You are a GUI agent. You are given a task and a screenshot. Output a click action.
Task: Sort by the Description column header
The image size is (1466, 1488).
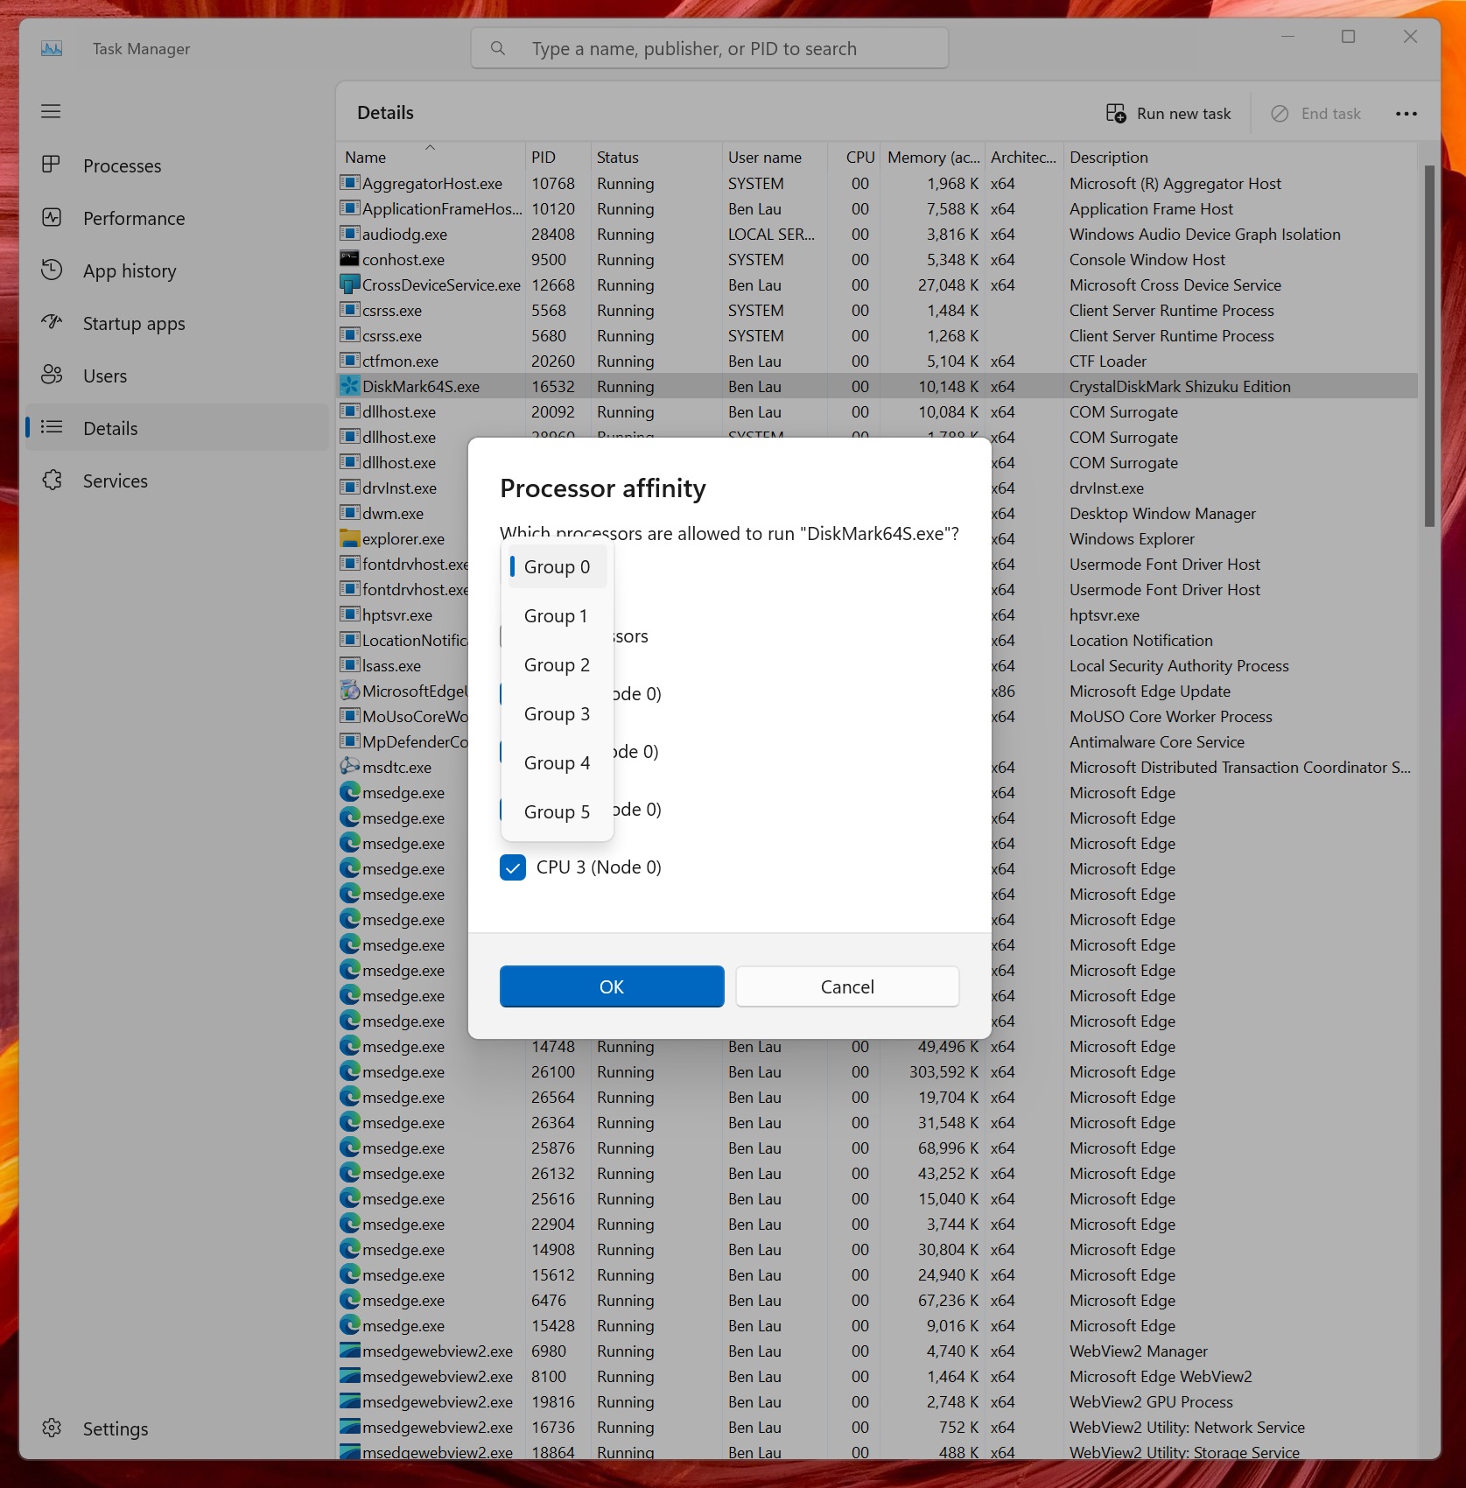1240,158
